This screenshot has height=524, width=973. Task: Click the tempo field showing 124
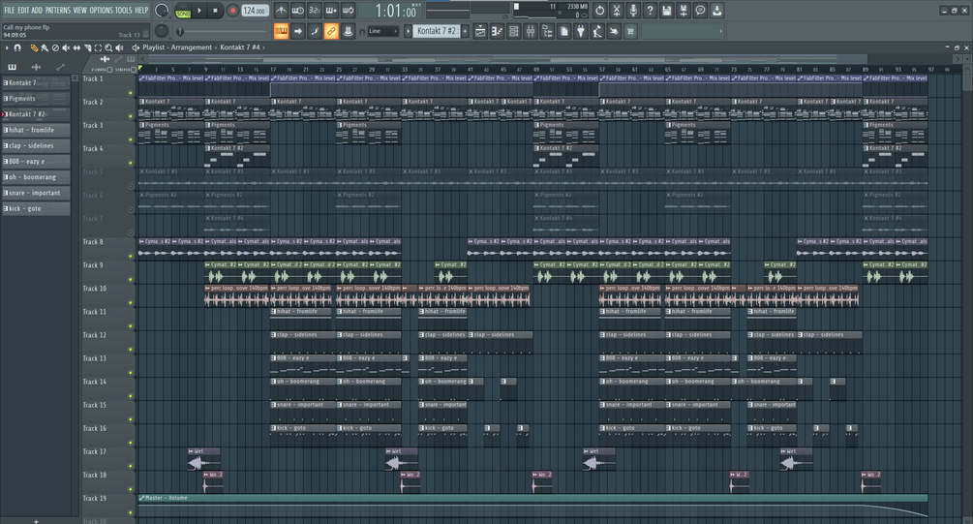(x=255, y=11)
